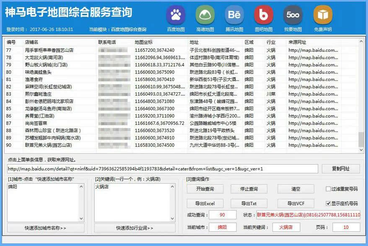Click the 清空 button

click(x=296, y=189)
